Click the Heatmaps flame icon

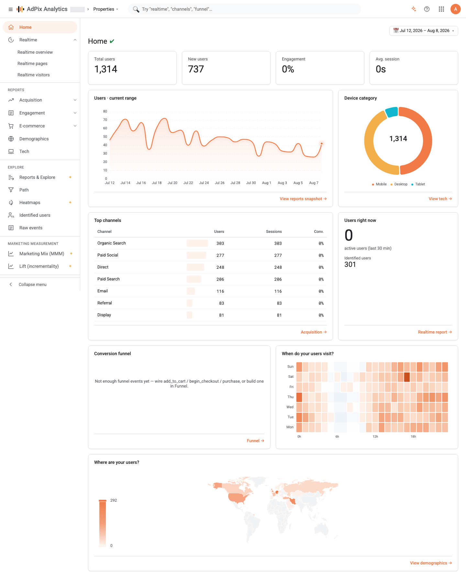point(11,202)
